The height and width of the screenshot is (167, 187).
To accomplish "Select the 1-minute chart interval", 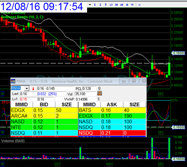I will pyautogui.click(x=95, y=5).
